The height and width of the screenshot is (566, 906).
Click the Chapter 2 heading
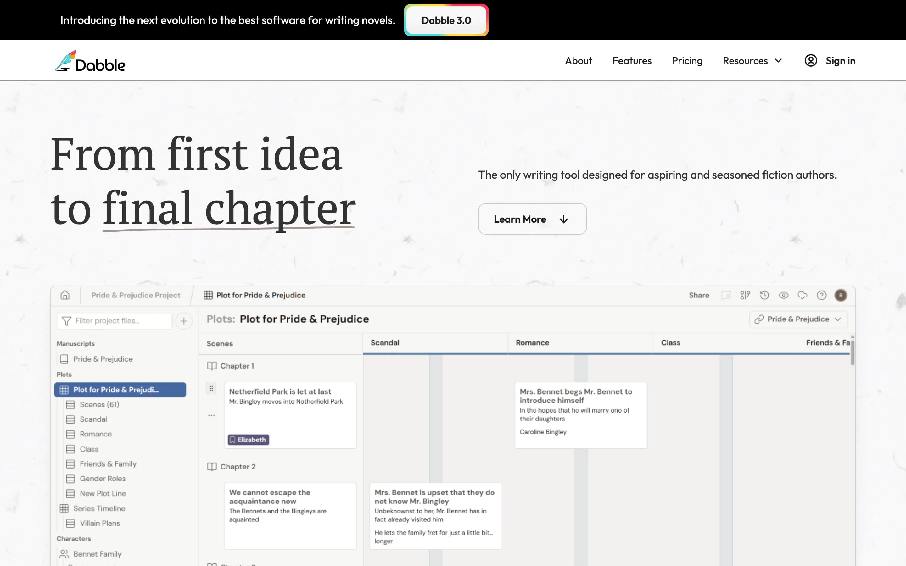238,466
